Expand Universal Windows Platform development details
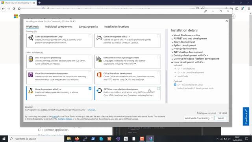This screenshot has height=142, width=252. 172,59
